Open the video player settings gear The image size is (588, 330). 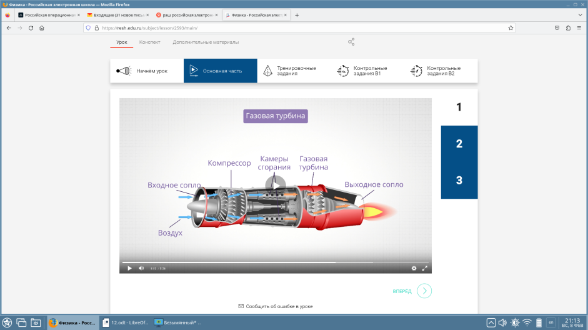coord(414,268)
